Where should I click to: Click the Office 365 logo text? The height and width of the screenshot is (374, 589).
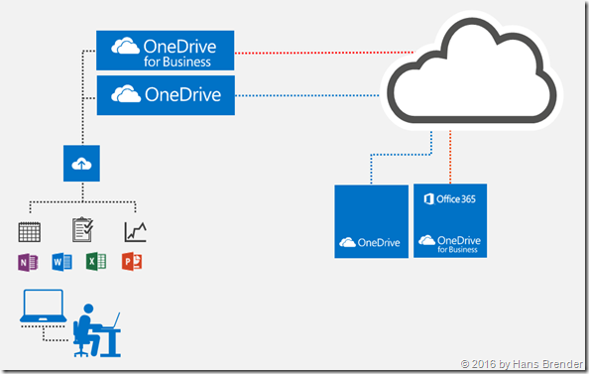[x=449, y=198]
